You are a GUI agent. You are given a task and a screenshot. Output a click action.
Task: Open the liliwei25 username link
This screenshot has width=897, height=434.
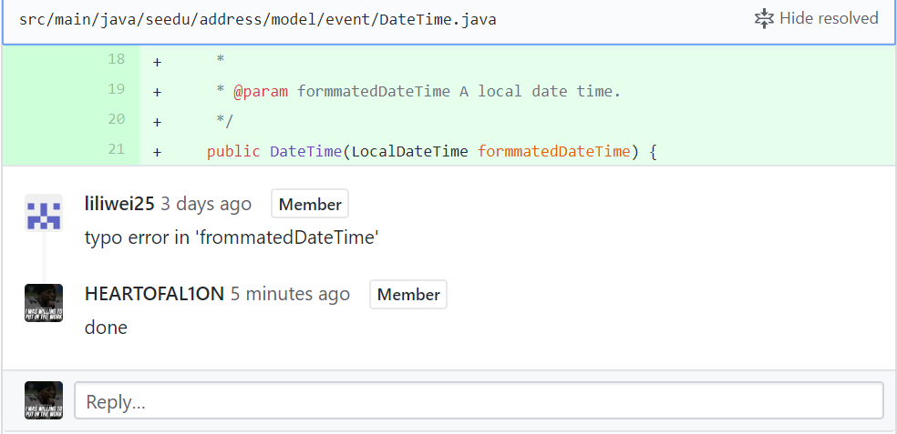(x=119, y=204)
